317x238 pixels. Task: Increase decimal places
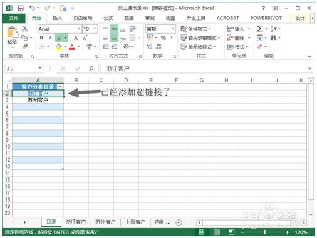point(150,47)
